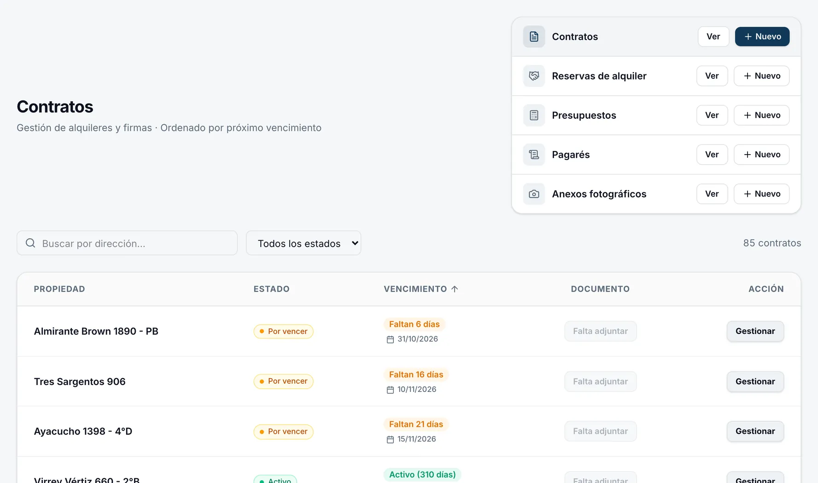
Task: Select the Tres Sargentos 906 property name
Action: coord(80,381)
